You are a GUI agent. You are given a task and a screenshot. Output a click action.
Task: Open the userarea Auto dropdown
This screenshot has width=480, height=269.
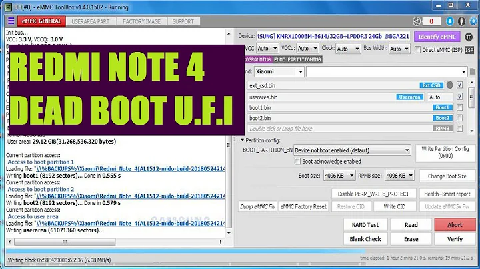point(440,97)
